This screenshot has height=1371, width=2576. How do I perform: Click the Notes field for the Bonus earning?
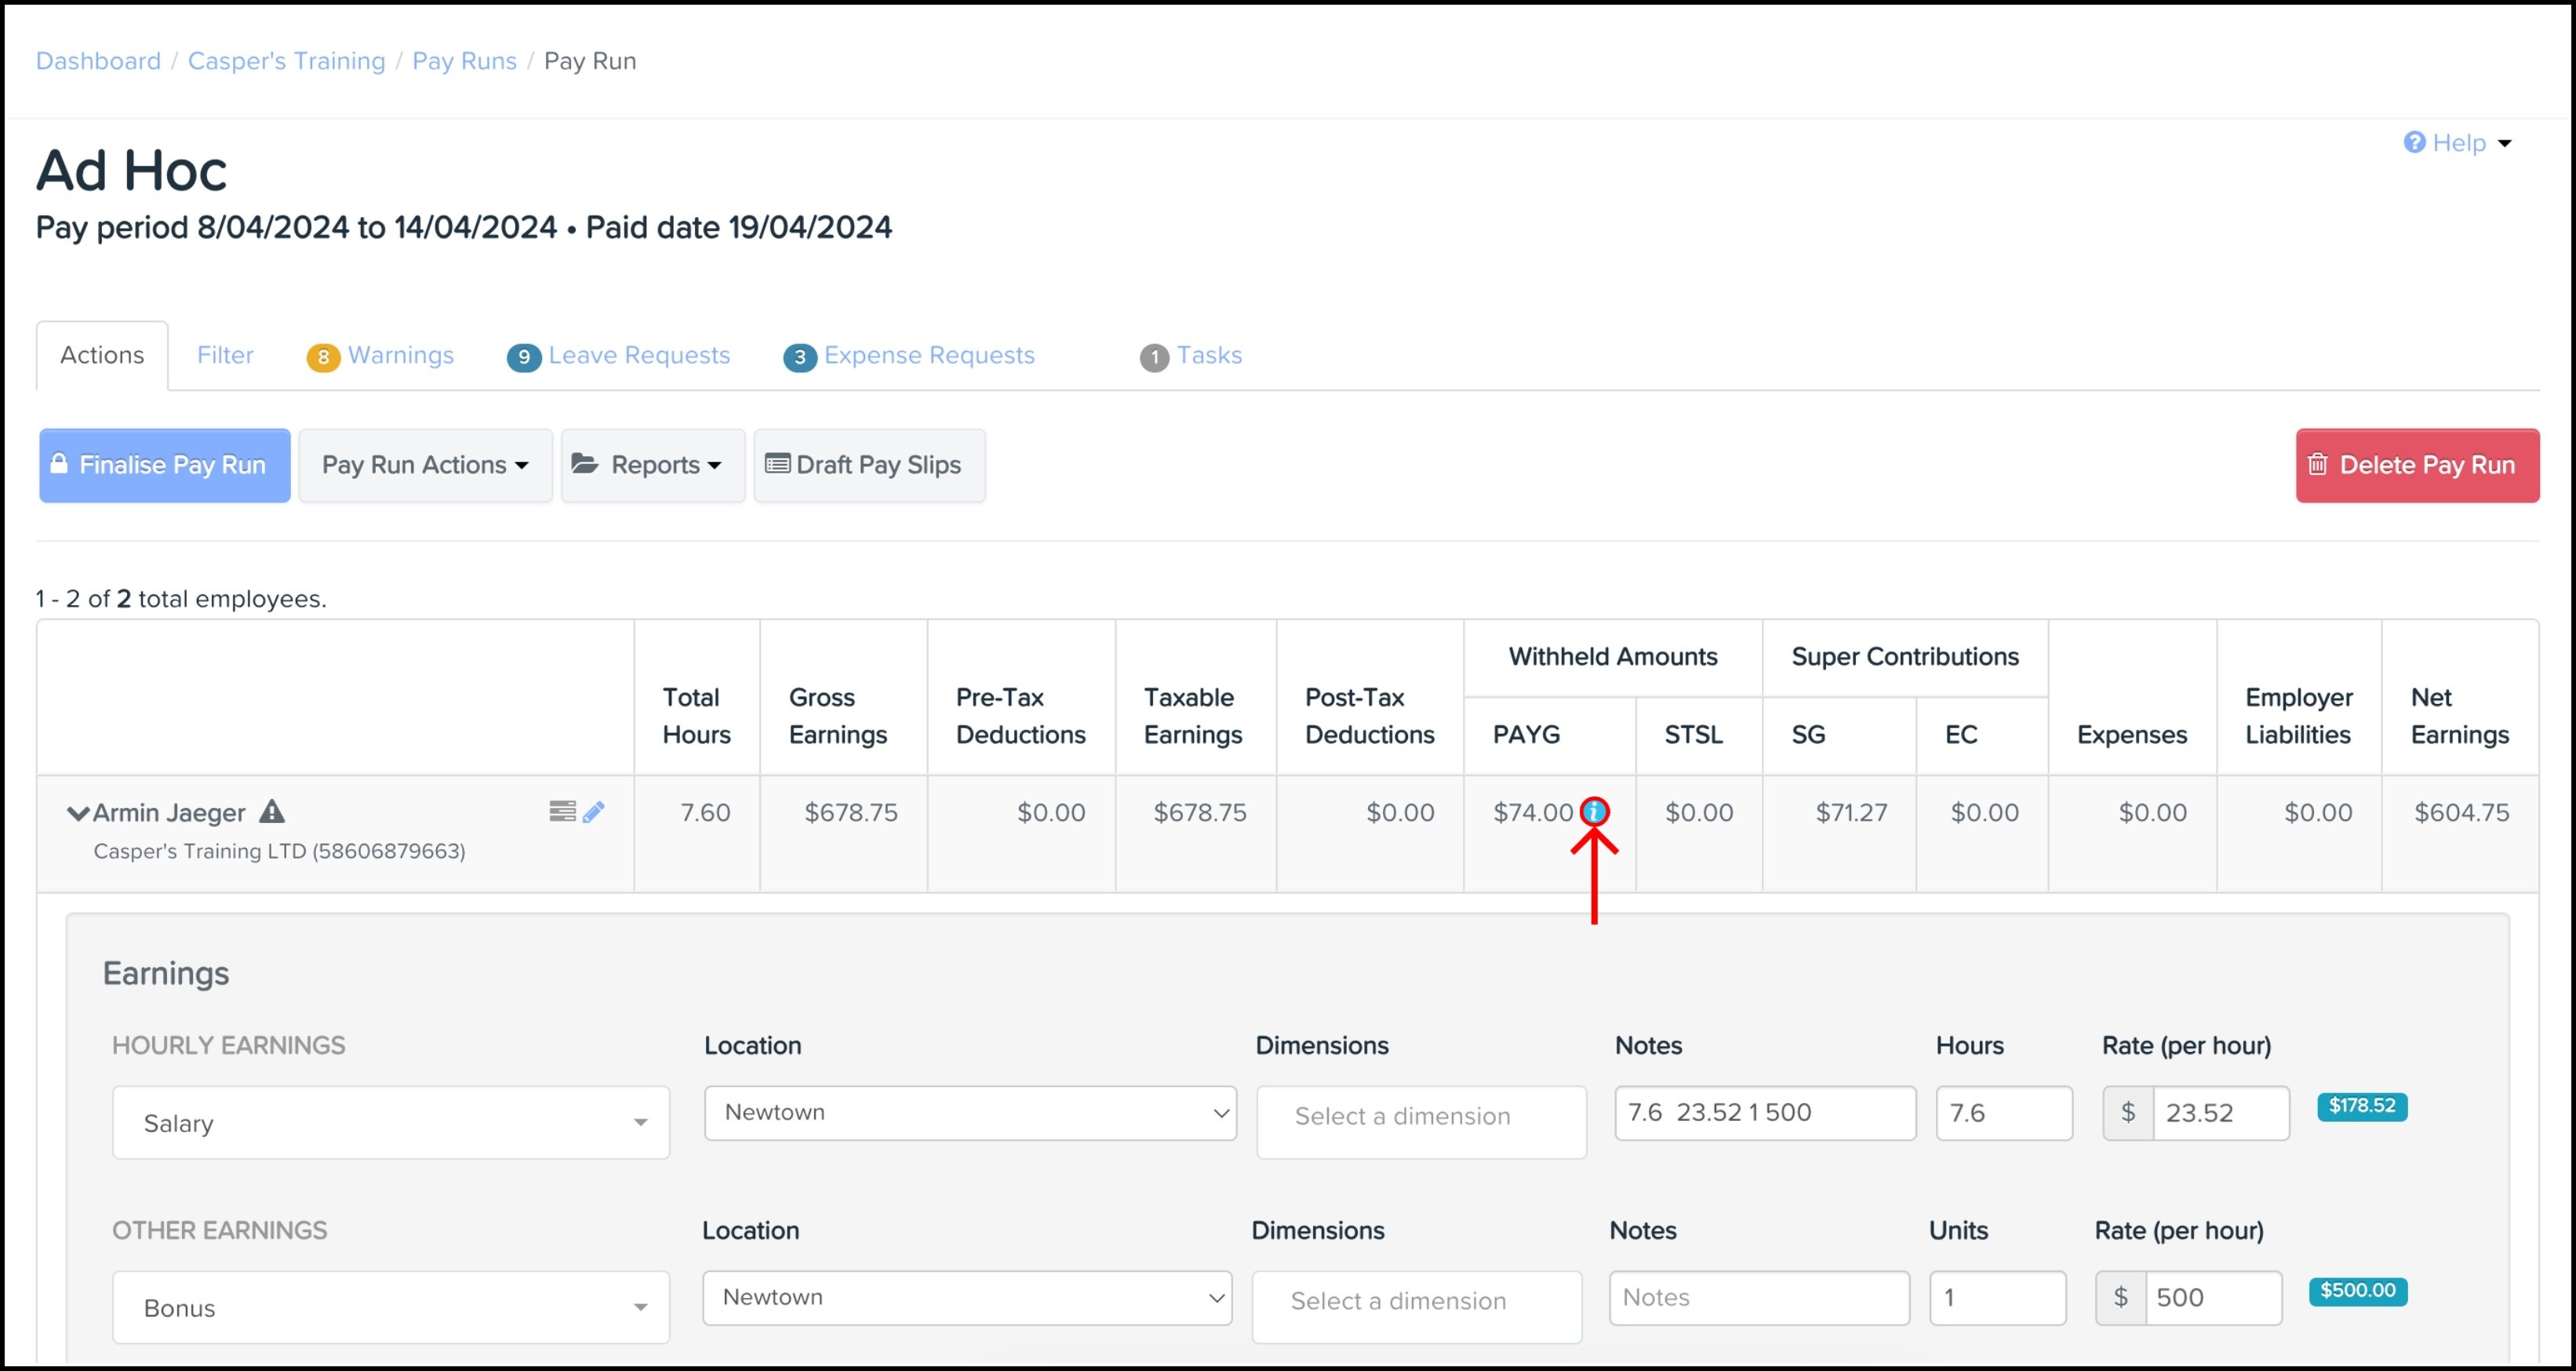[x=1760, y=1297]
